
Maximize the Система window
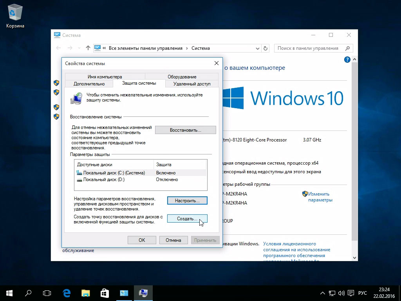pyautogui.click(x=331, y=35)
